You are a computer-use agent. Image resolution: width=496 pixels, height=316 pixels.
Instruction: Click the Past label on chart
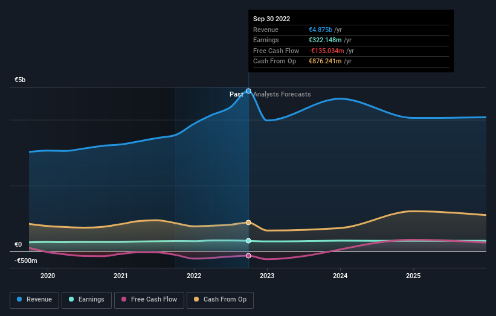[236, 94]
